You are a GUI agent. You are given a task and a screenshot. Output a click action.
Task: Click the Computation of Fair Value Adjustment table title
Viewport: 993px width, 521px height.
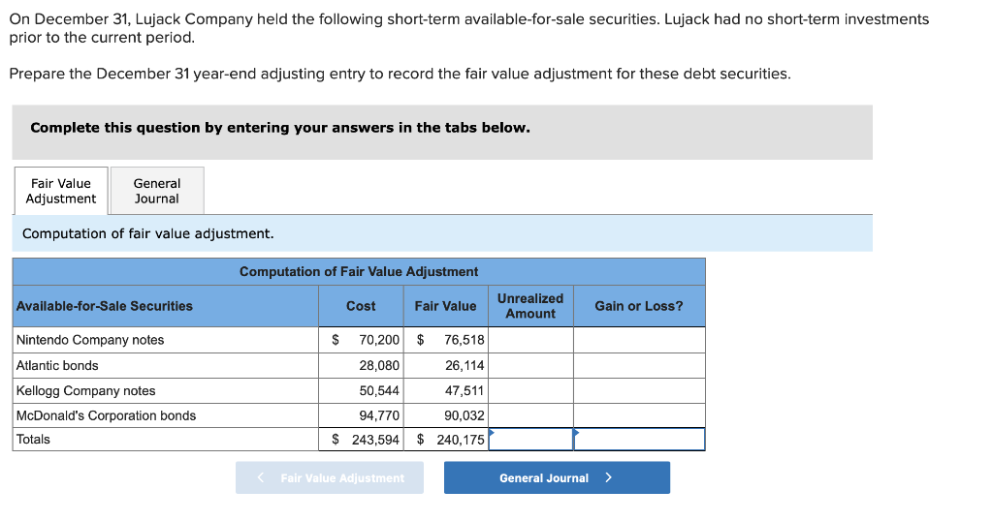pos(359,271)
